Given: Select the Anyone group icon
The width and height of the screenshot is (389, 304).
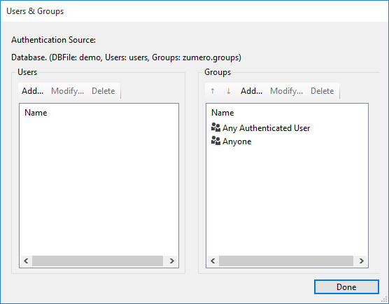Looking at the screenshot, I should tap(215, 141).
